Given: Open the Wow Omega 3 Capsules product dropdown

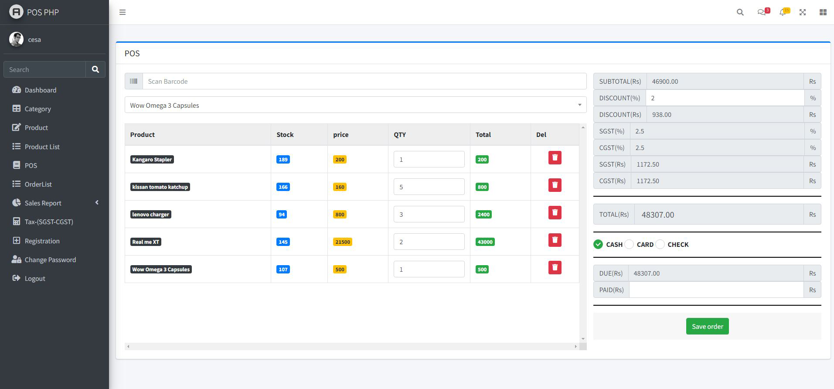Looking at the screenshot, I should (x=355, y=105).
